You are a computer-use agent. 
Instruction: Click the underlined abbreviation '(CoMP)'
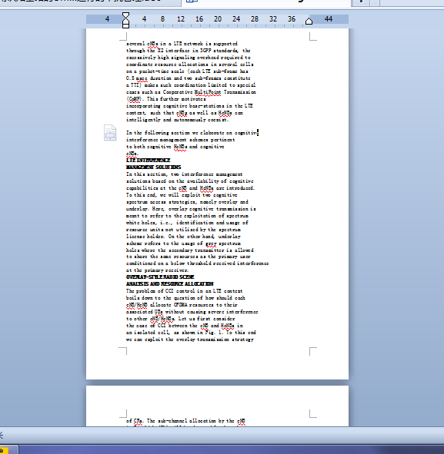(134, 99)
